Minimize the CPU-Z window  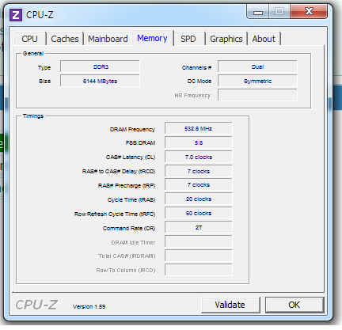pos(258,12)
